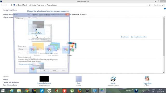
Task: Open volume control in system tray
Action: click(149, 91)
